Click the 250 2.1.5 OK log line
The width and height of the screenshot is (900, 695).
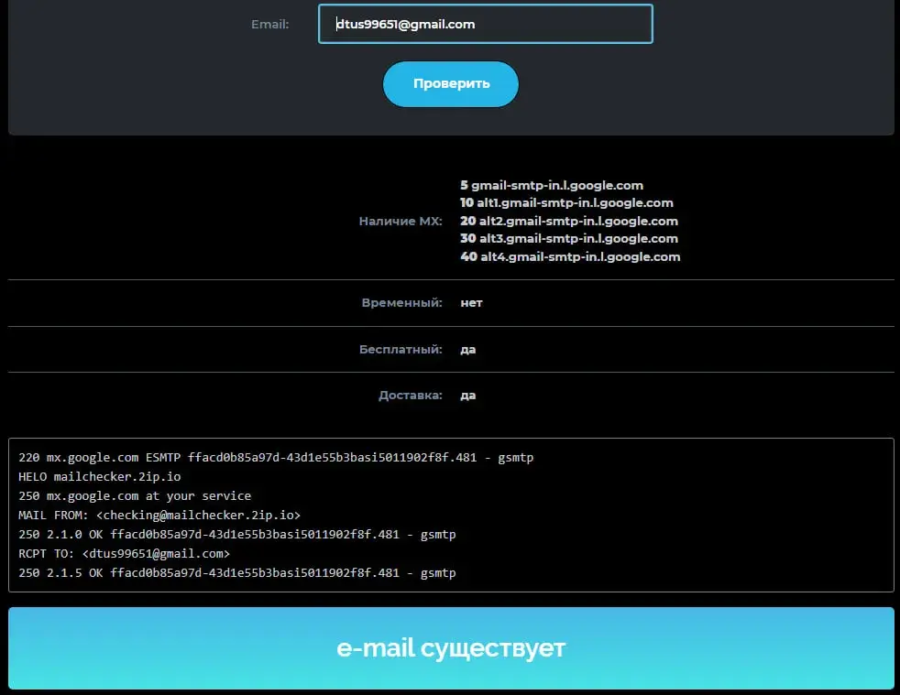[237, 573]
